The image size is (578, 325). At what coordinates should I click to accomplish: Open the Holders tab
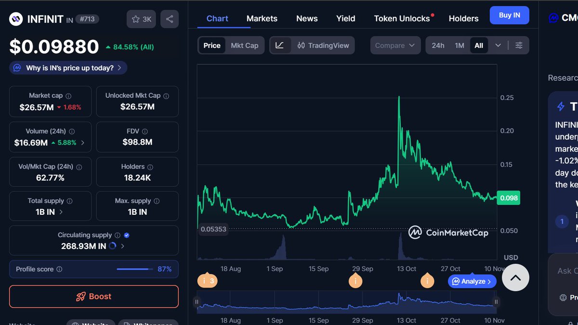[463, 18]
